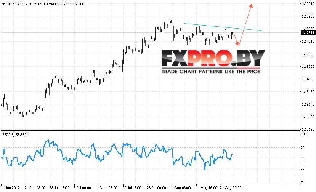Click the 1.14180 price scale value

308,79
